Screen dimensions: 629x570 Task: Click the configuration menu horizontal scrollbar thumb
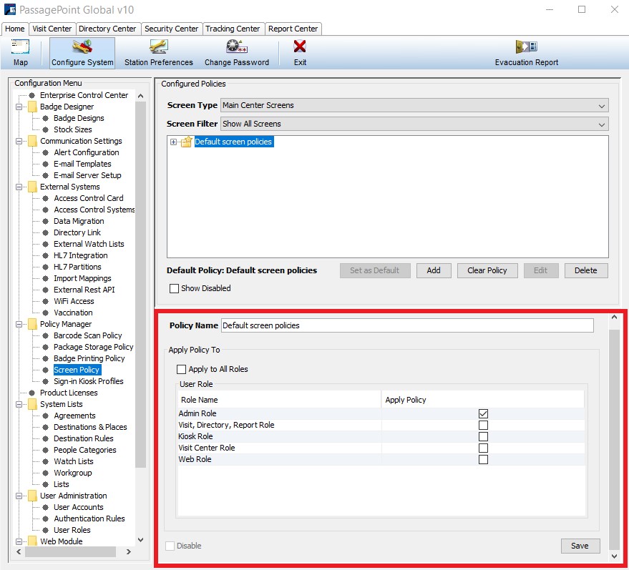[71, 552]
